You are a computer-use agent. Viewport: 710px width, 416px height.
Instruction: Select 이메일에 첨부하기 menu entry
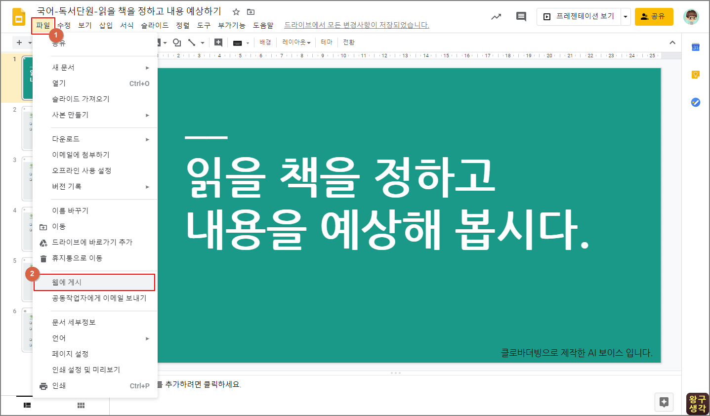(95, 155)
